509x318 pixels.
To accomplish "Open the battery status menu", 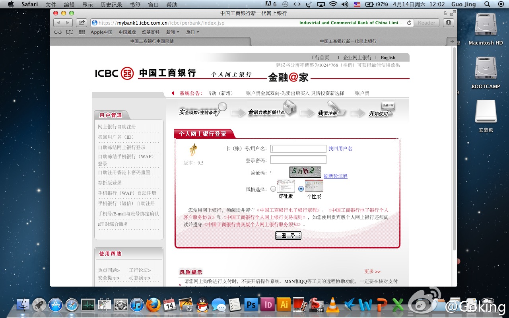I will (376, 4).
